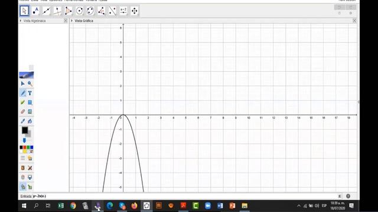378x212 pixels.
Task: Pick the yellow color swatch
Action: [25, 151]
